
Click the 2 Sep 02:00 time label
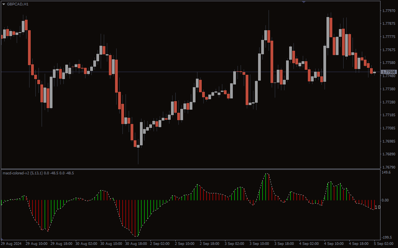click(x=161, y=244)
